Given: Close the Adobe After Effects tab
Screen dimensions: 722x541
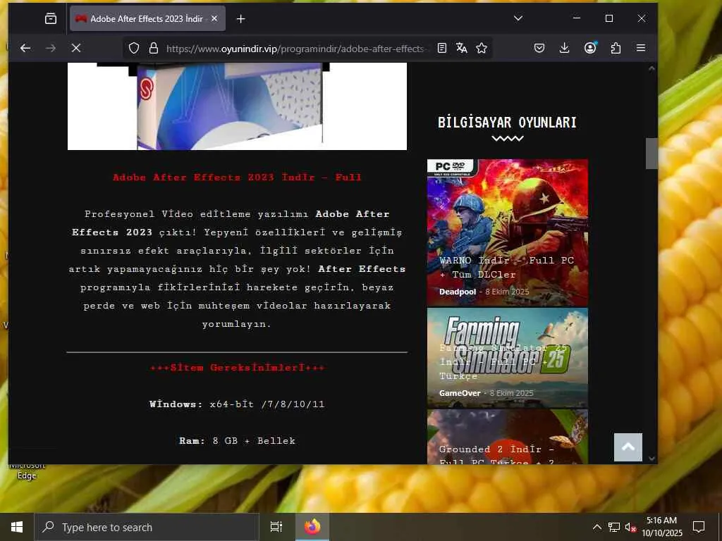Looking at the screenshot, I should coord(214,18).
